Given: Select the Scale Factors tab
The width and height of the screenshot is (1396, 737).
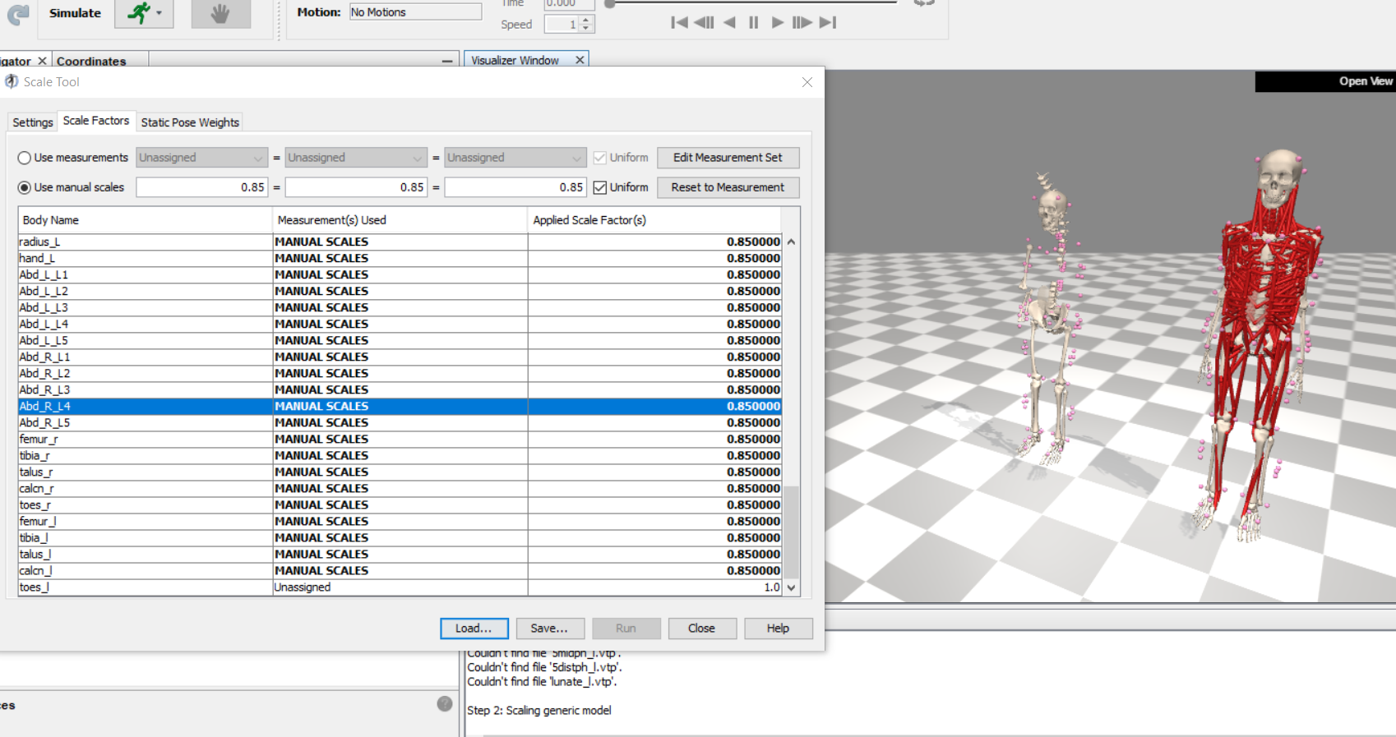Looking at the screenshot, I should tap(96, 121).
